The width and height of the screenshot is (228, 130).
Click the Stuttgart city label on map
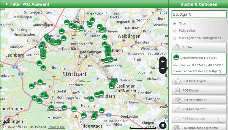tap(75, 74)
